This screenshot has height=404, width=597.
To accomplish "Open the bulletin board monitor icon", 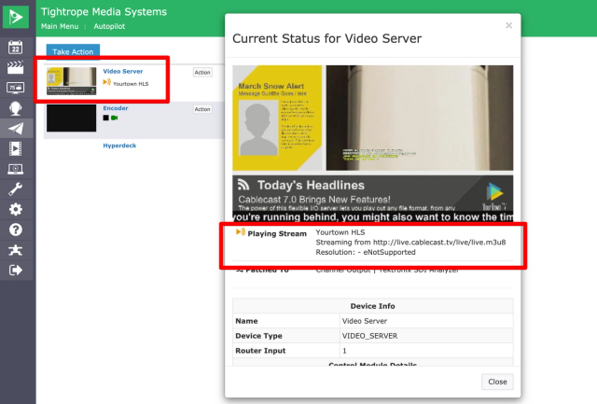I will point(15,88).
